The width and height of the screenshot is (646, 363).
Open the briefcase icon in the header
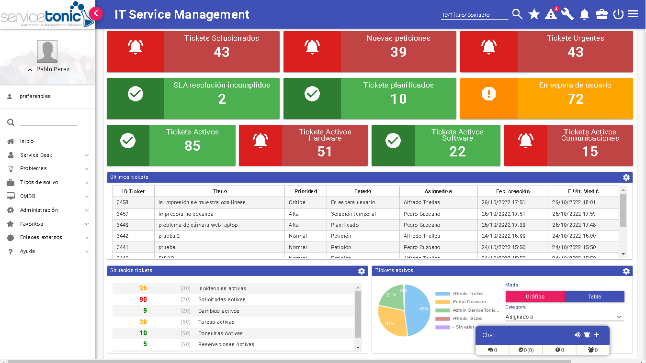601,14
